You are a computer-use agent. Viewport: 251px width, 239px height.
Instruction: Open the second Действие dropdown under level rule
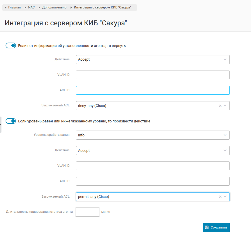[153, 151]
